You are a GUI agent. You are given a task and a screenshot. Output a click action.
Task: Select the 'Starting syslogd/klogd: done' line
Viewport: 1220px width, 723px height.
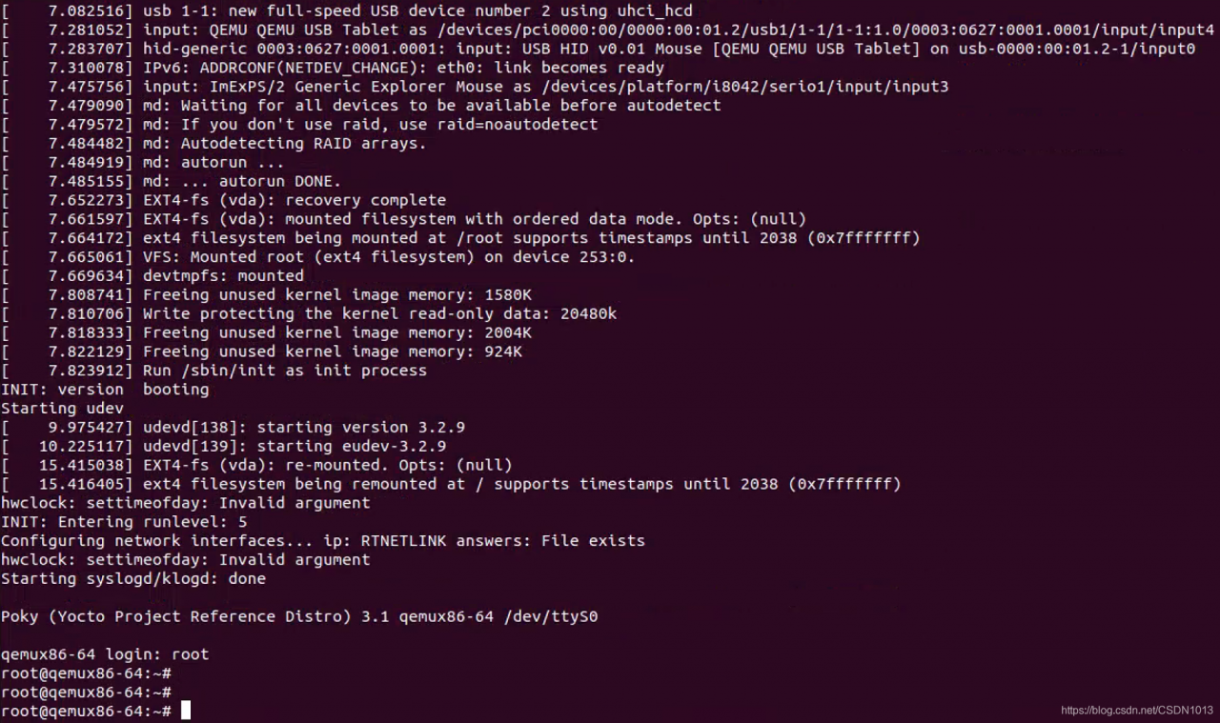coord(133,578)
